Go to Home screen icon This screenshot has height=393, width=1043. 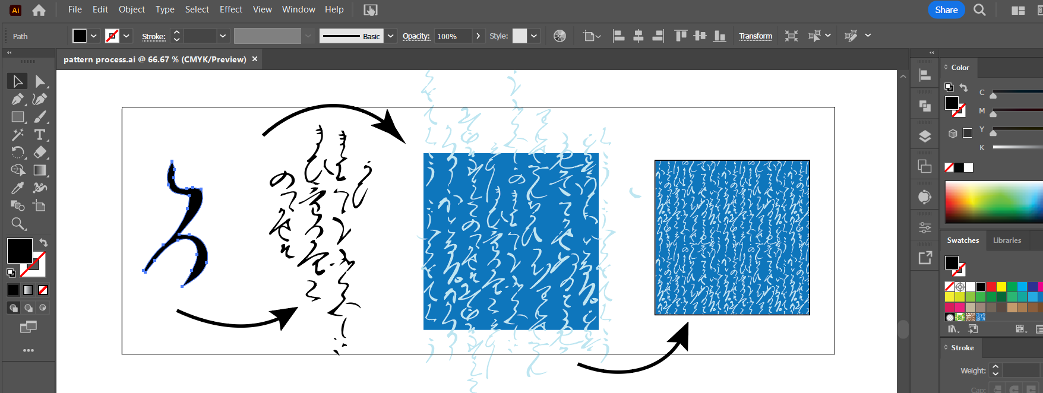(x=39, y=10)
